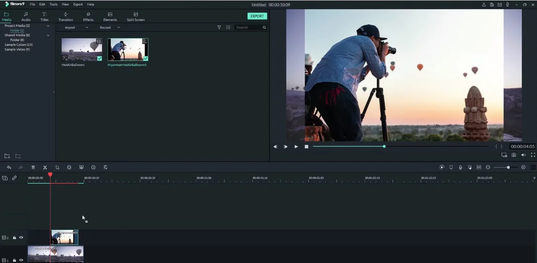Switch media library to grid view icon
This screenshot has height=263, width=537.
pos(228,27)
